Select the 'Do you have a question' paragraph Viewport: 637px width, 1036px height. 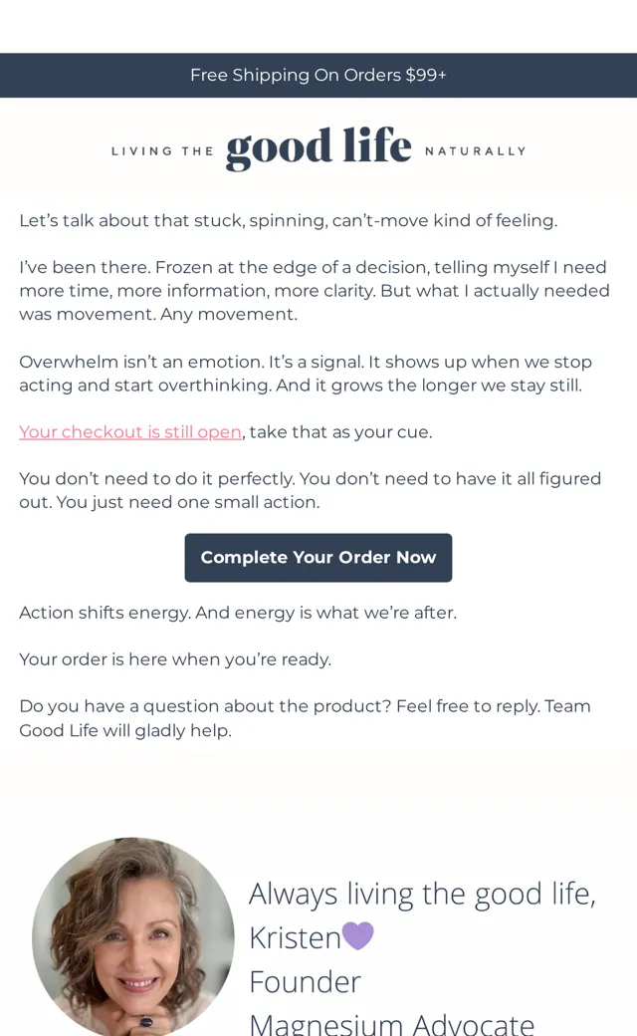[x=305, y=718]
